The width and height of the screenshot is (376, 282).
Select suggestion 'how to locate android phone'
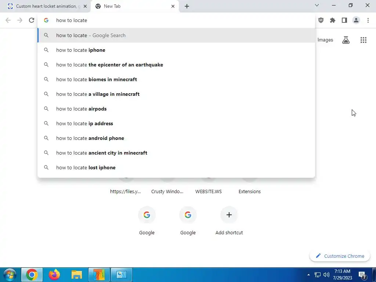tap(176, 138)
